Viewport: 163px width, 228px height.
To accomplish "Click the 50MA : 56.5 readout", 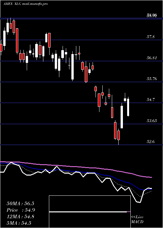I will click(x=20, y=204).
